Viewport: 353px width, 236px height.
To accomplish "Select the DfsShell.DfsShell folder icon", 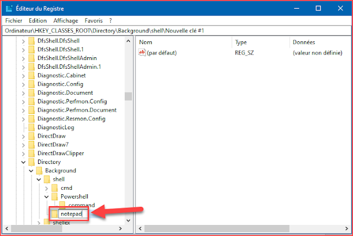I will click(x=31, y=41).
